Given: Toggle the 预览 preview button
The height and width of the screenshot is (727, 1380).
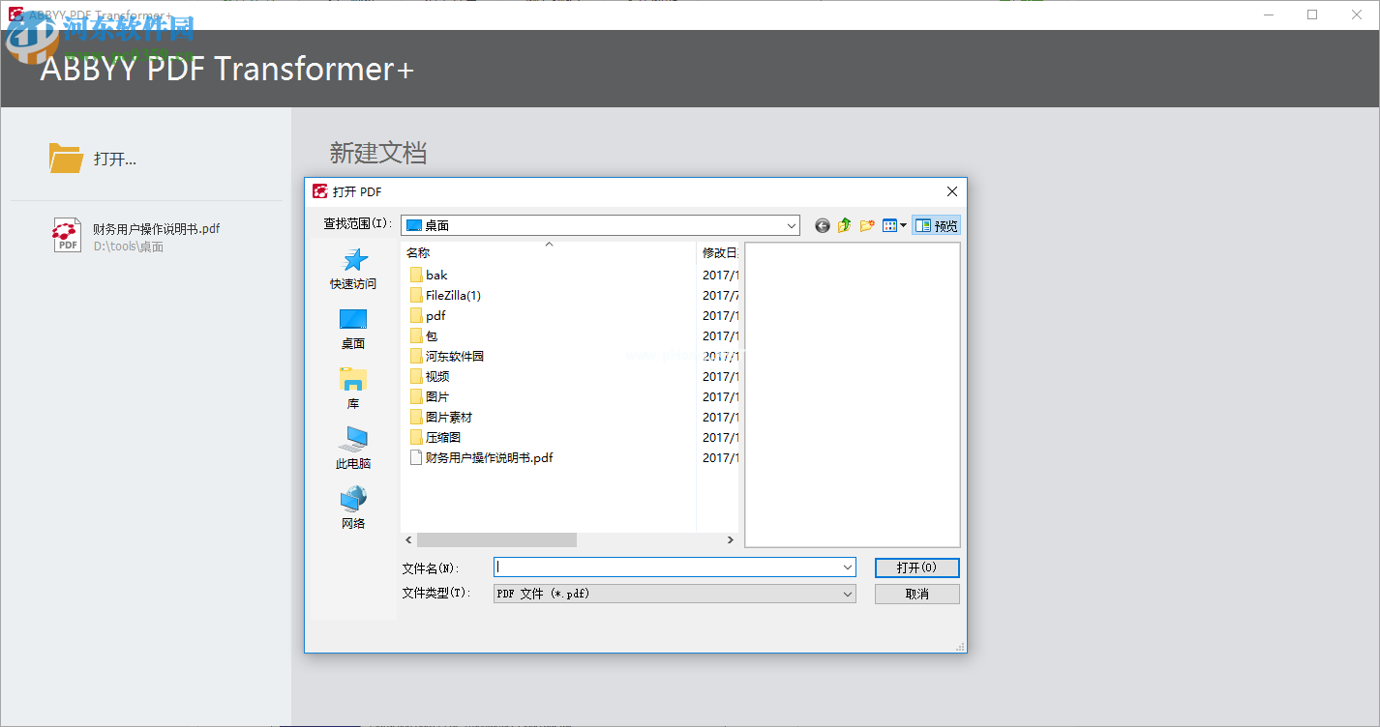Looking at the screenshot, I should (x=937, y=225).
